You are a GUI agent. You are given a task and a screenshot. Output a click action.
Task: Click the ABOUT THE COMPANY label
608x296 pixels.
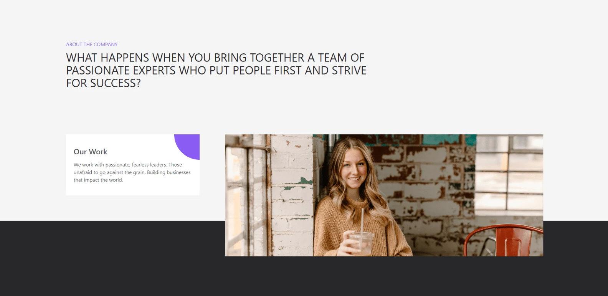click(92, 44)
